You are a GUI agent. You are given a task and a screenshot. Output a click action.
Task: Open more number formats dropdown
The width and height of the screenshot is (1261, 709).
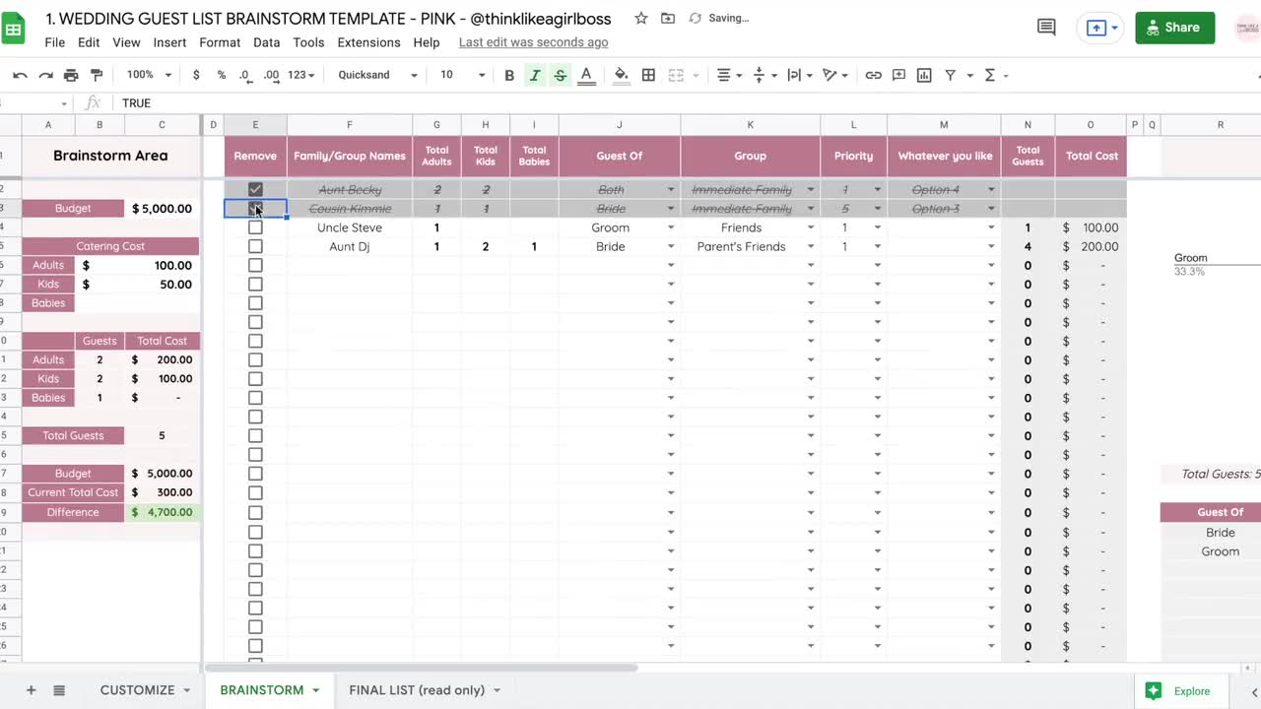(x=301, y=75)
